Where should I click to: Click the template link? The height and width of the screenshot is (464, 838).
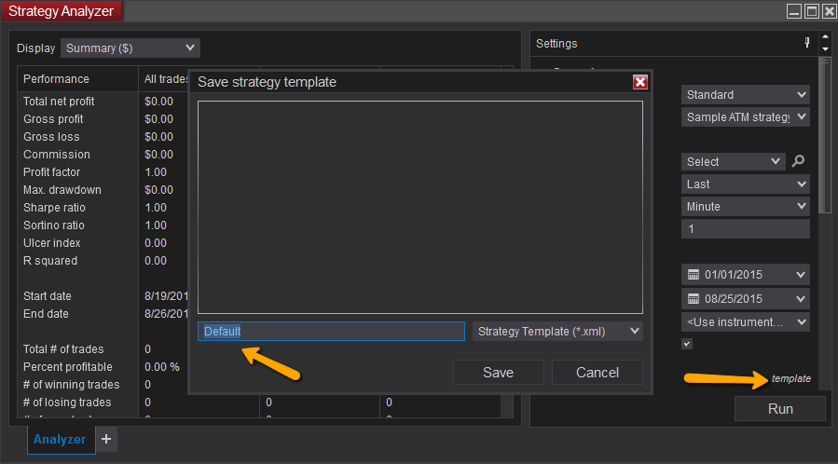[x=791, y=379]
